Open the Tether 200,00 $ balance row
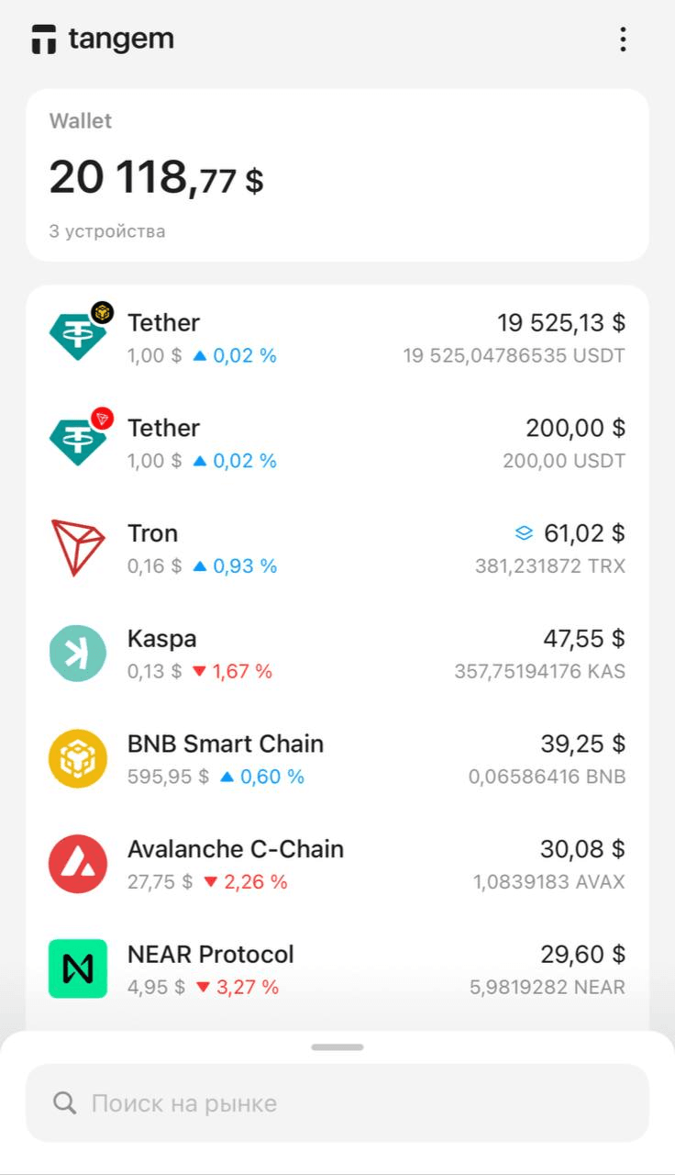Screen dimensions: 675x1175 coord(337,443)
